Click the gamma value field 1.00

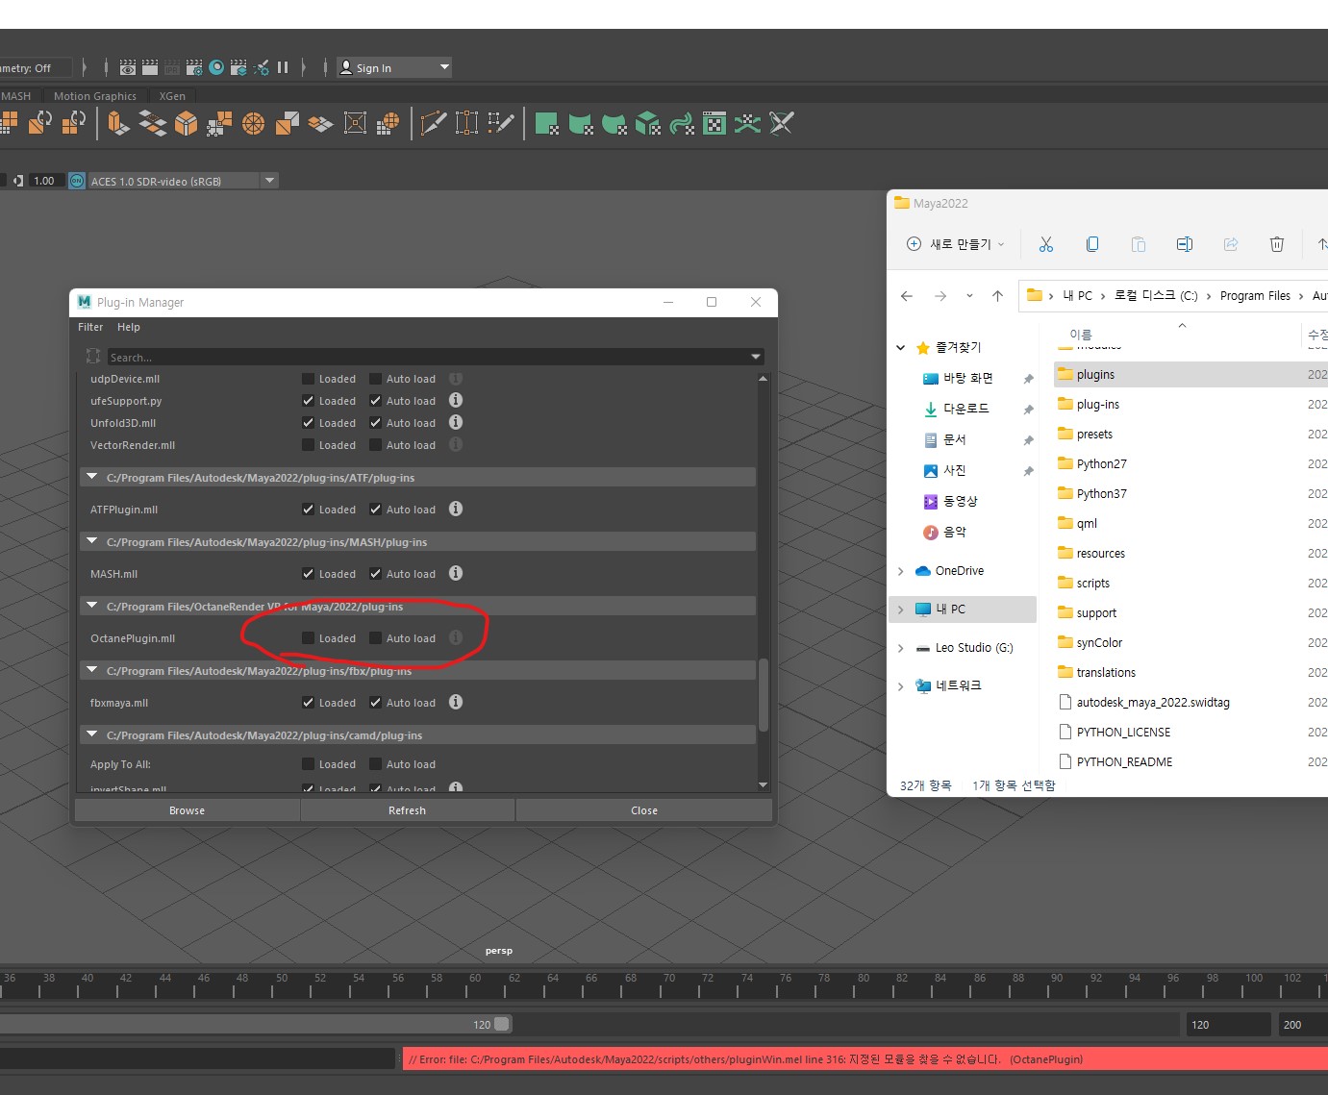[x=44, y=181]
